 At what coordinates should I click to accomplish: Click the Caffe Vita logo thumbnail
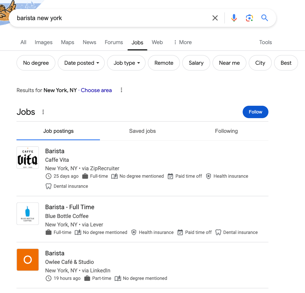click(28, 158)
